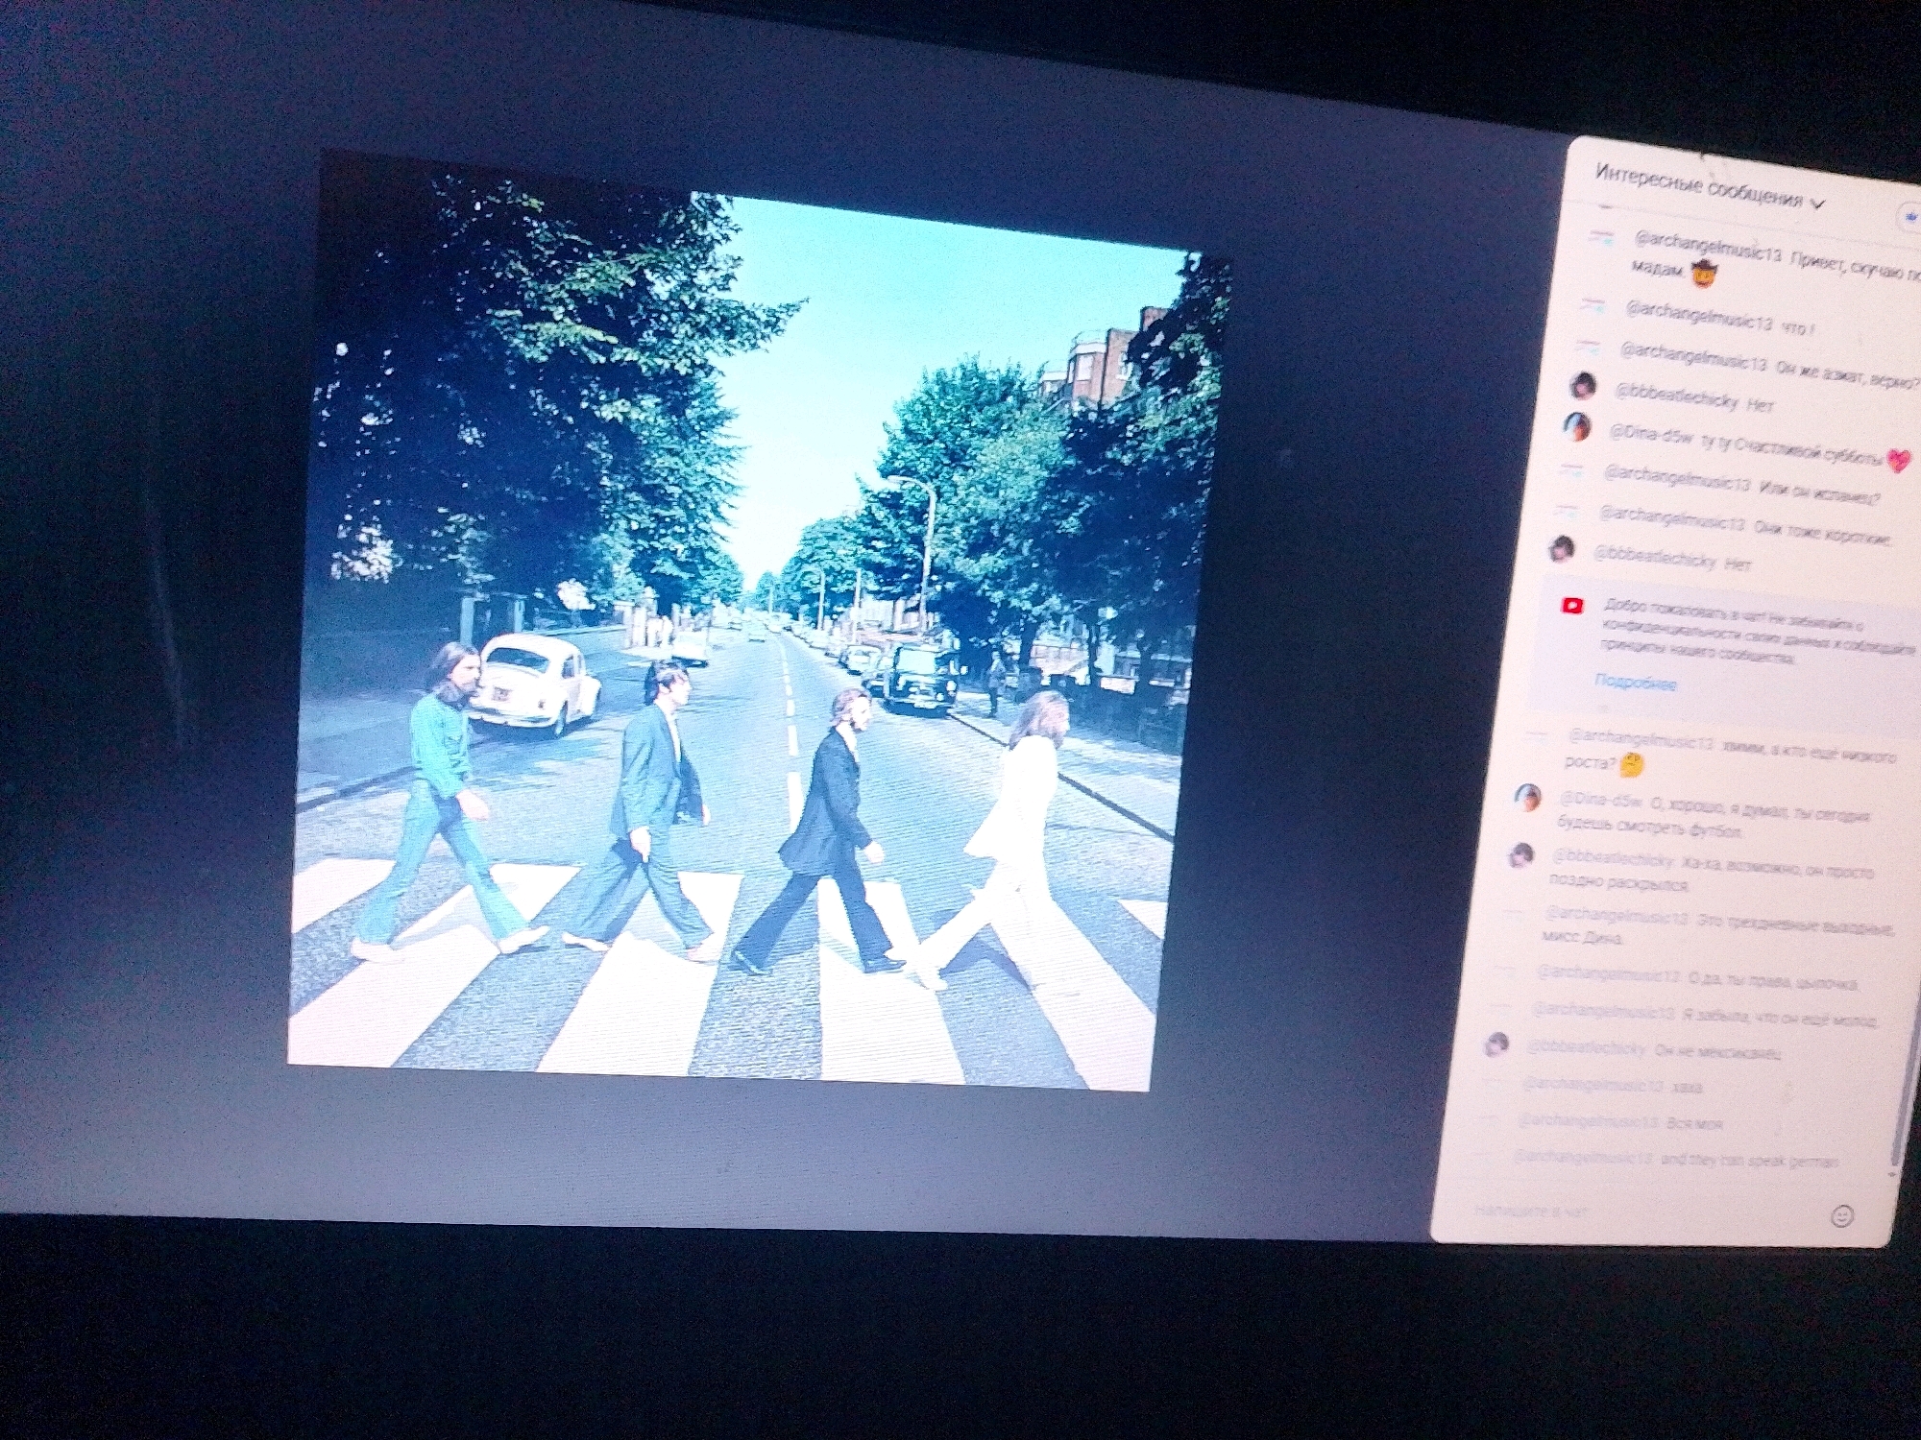
Task: Click username @archangelmusic13 in 'что !' message
Action: pos(1697,316)
